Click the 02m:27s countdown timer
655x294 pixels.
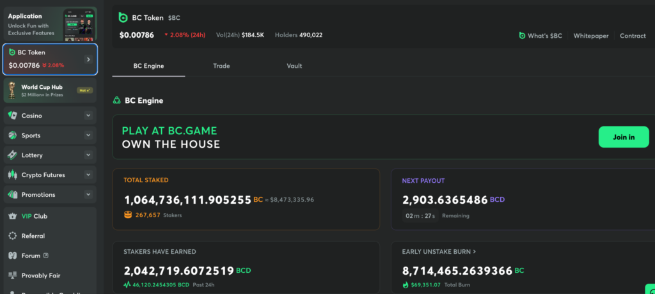pyautogui.click(x=420, y=216)
